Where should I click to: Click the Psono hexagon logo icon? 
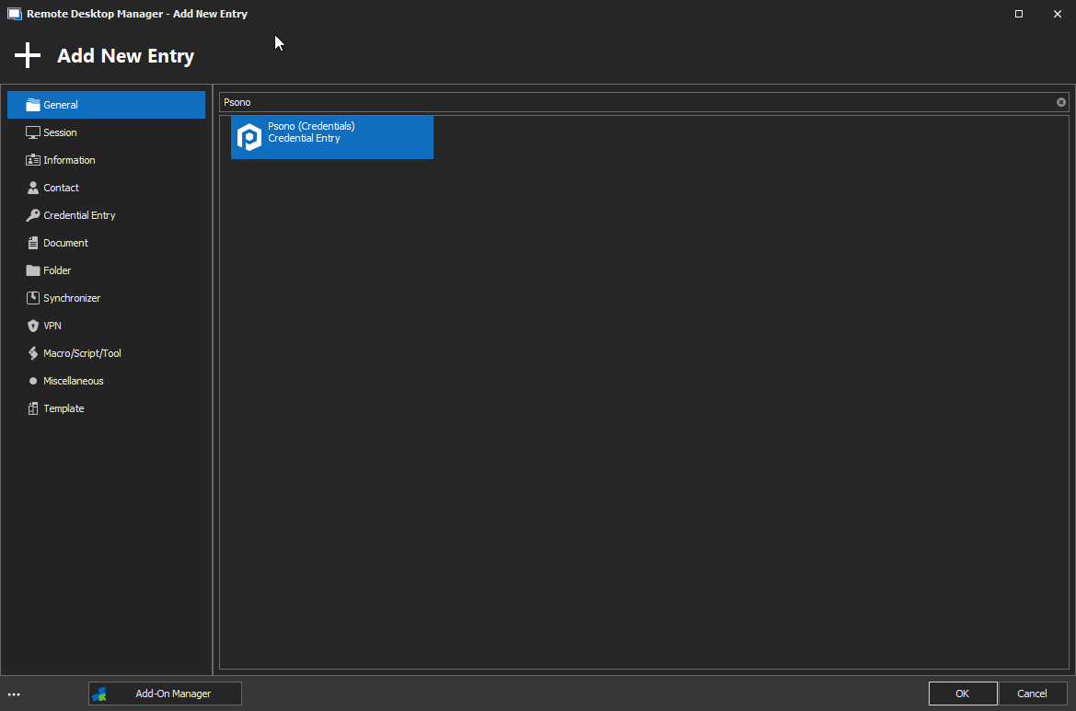point(249,136)
